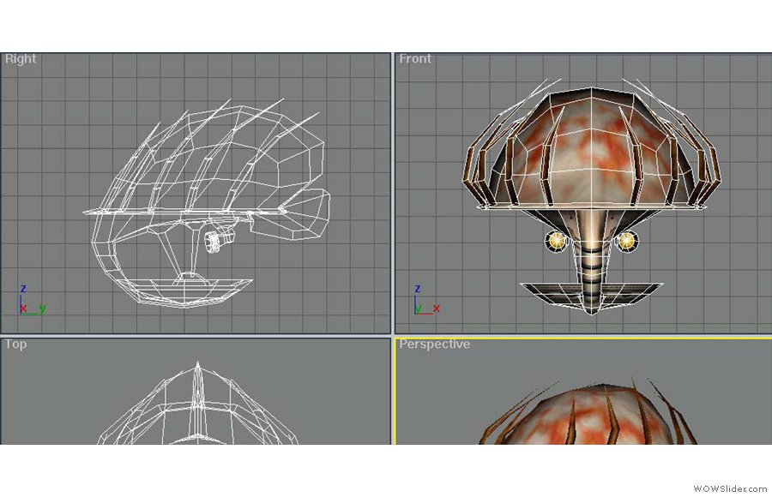This screenshot has height=497, width=772.
Task: Open the Front viewport label menu
Action: 415,58
